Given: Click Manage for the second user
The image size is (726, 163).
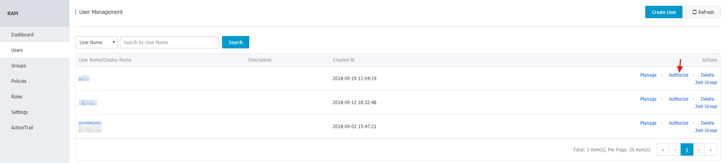Looking at the screenshot, I should tap(648, 99).
